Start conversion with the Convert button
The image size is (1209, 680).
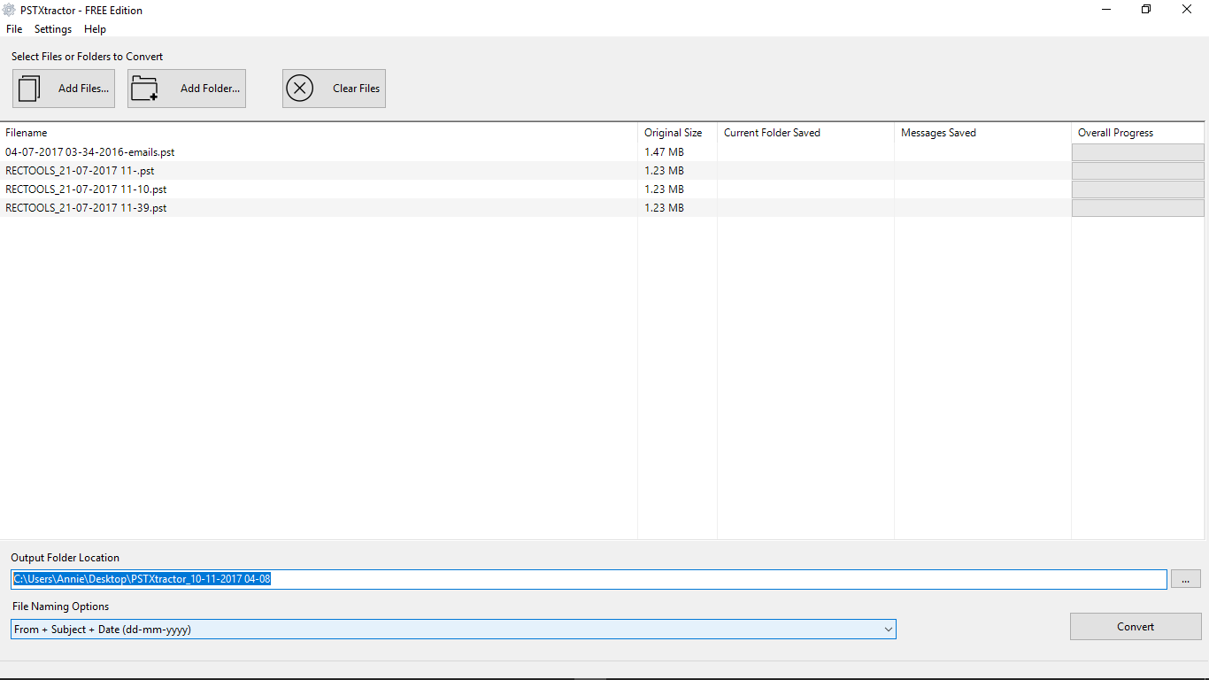1136,626
